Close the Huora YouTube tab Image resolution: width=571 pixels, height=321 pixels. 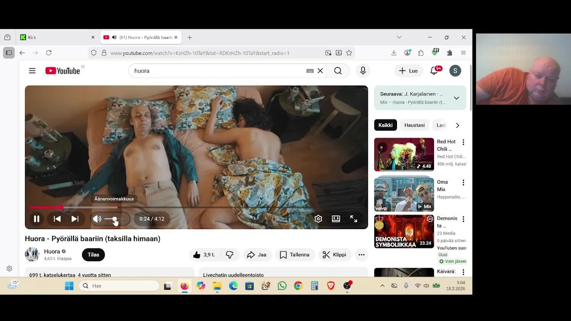click(x=176, y=37)
